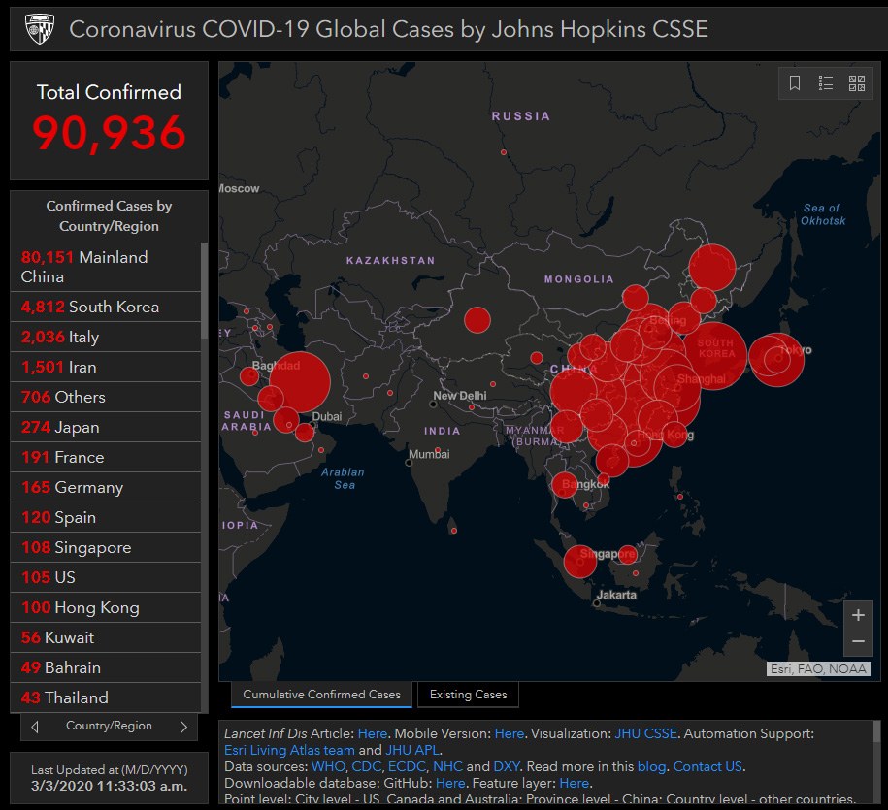Open the Esri Living Atlas team link

[289, 750]
